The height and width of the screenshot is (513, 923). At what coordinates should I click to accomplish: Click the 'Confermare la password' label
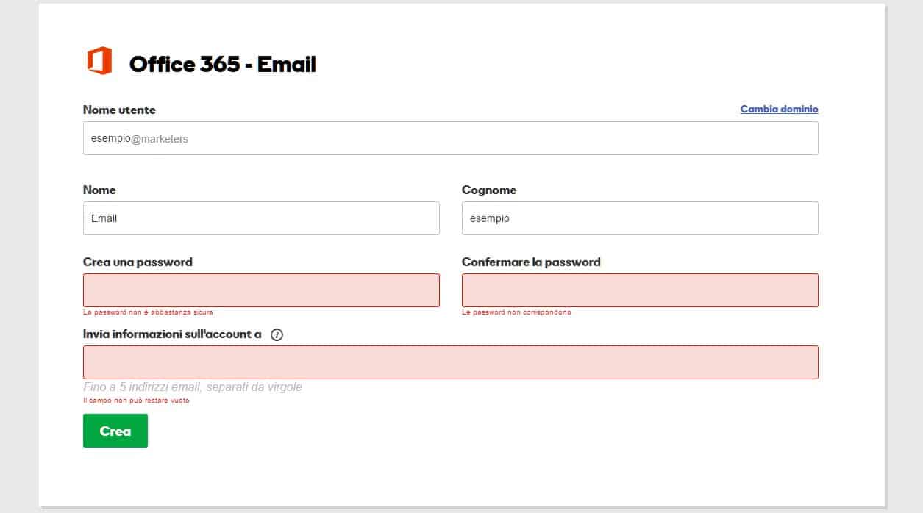[x=531, y=262]
